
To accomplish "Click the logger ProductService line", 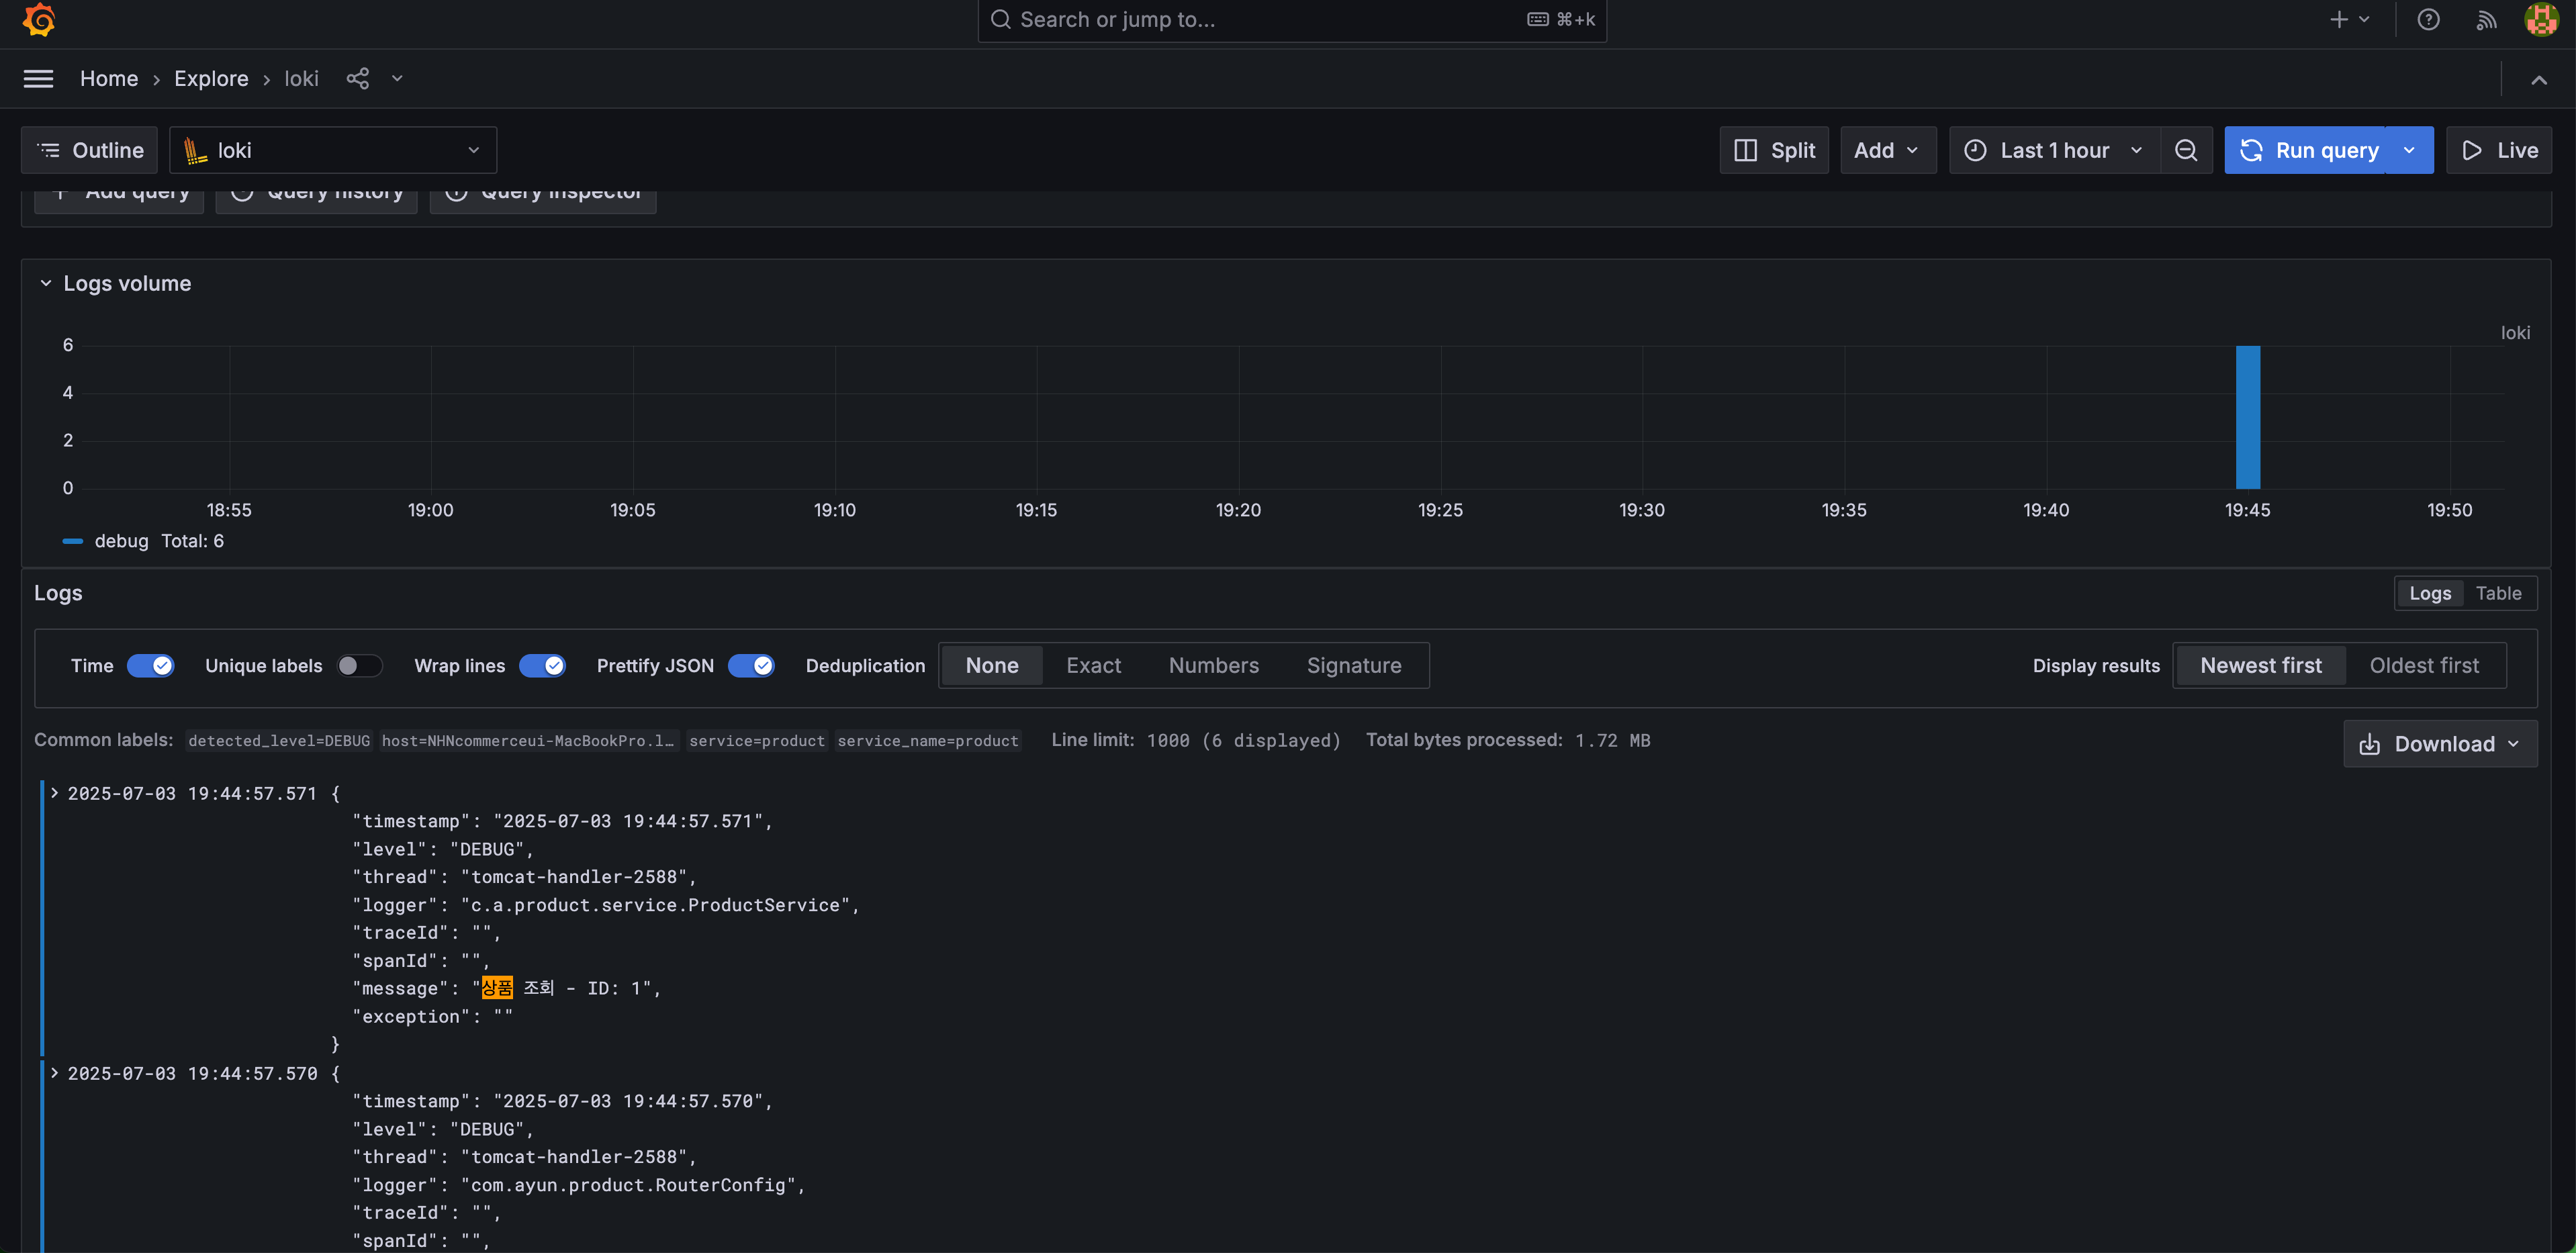I will (605, 905).
